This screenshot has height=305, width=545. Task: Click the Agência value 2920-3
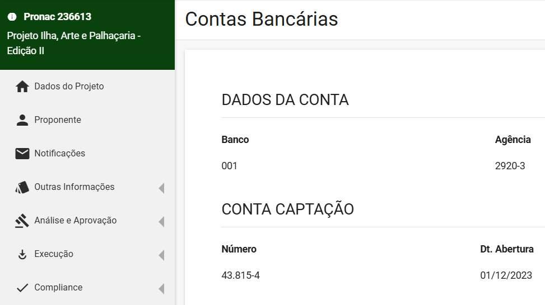point(510,166)
